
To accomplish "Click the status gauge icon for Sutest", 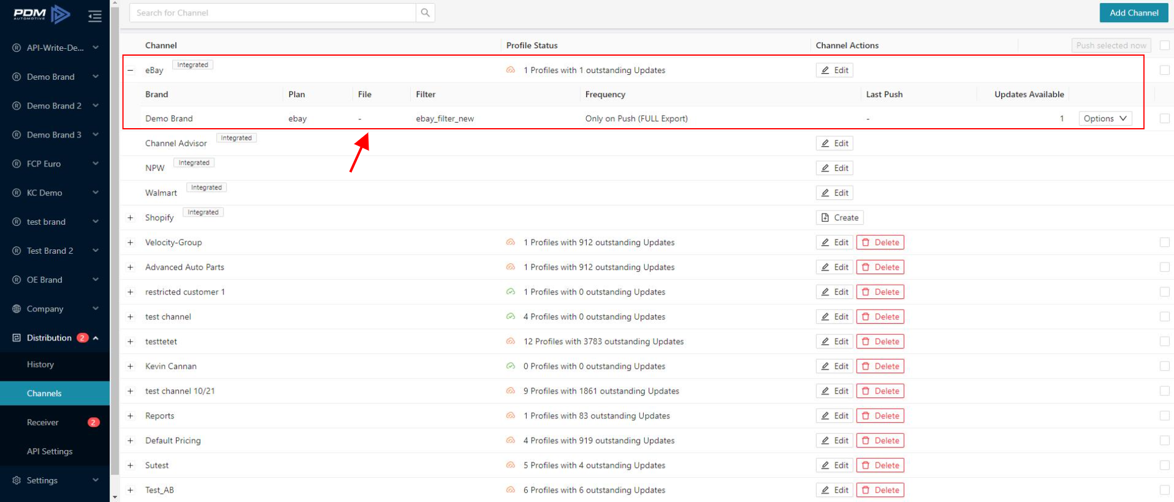I will click(x=510, y=465).
